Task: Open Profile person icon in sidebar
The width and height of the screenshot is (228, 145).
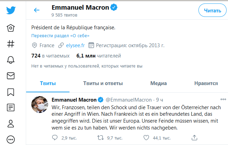Action: coord(11,123)
